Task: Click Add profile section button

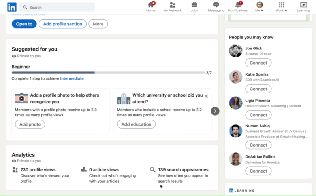Action: [x=63, y=24]
